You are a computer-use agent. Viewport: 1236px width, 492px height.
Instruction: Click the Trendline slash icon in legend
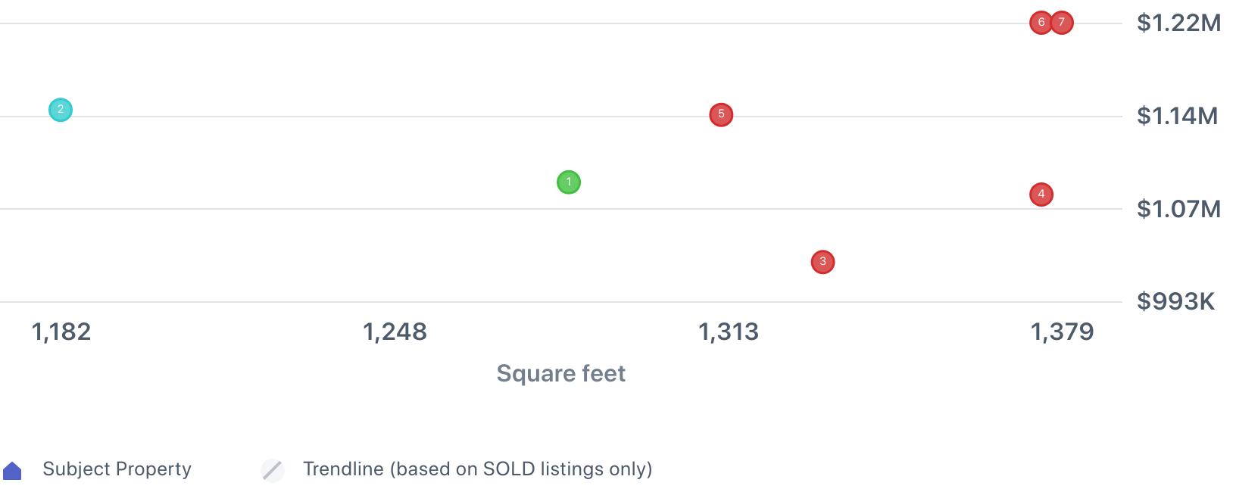pyautogui.click(x=273, y=470)
